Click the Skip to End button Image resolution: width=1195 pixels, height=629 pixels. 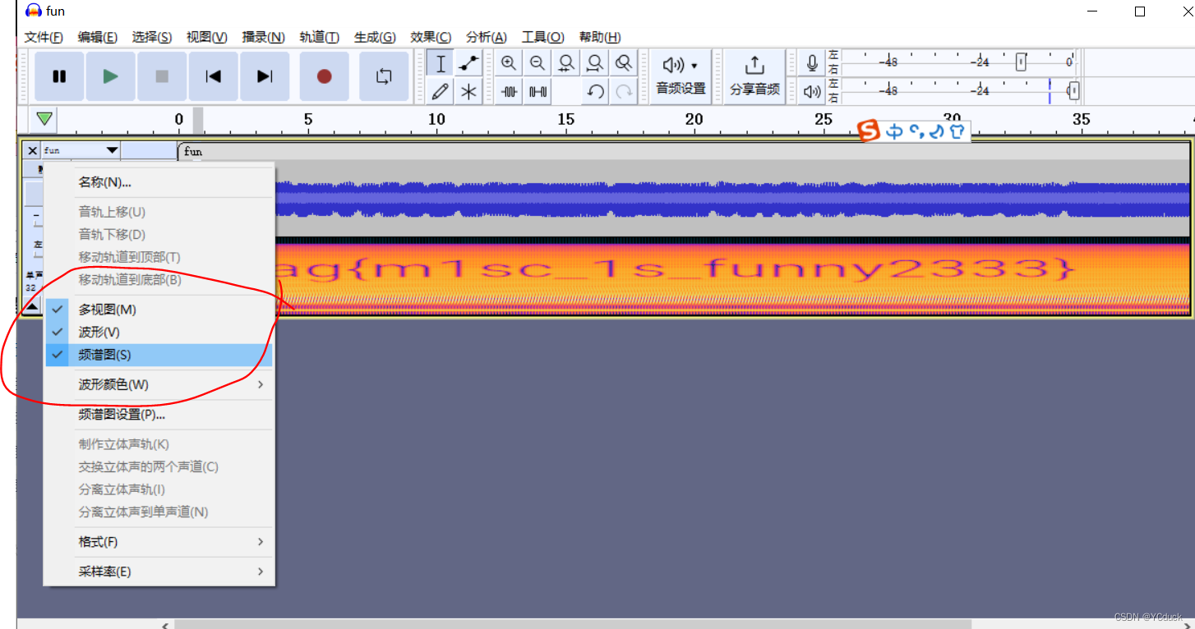(264, 76)
